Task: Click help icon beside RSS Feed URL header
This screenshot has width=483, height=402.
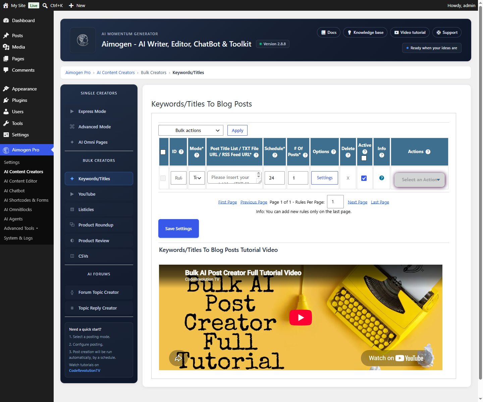Action: tap(256, 155)
